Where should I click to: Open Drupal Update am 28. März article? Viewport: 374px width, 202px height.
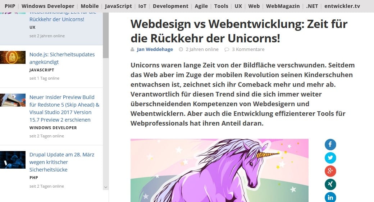tap(62, 162)
